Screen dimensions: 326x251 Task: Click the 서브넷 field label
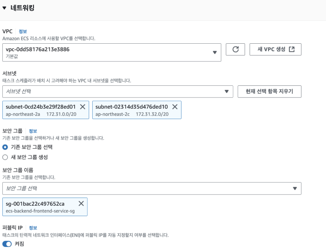[x=9, y=73]
